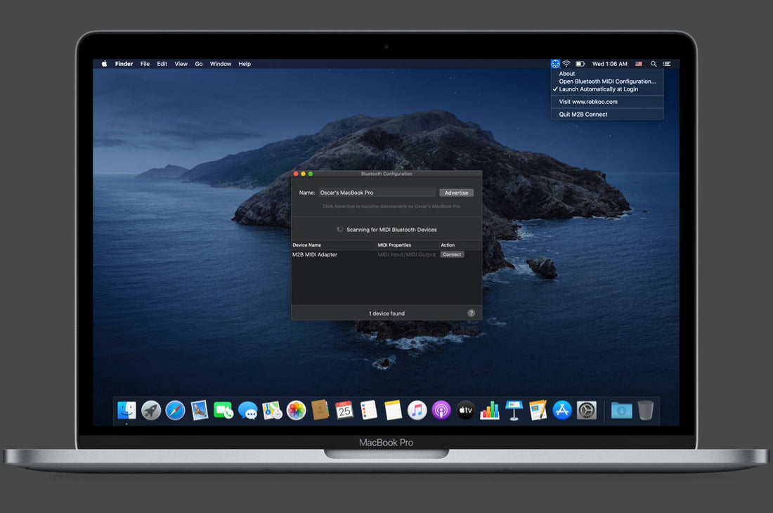This screenshot has height=513, width=773.
Task: Open the help question mark button
Action: [x=471, y=313]
